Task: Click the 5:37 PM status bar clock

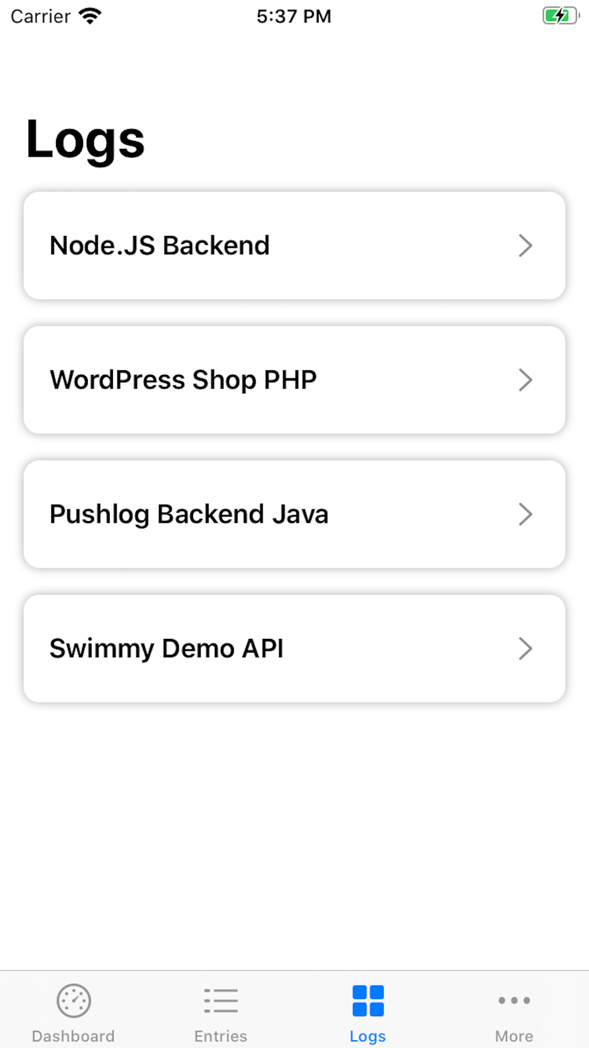Action: [x=294, y=16]
